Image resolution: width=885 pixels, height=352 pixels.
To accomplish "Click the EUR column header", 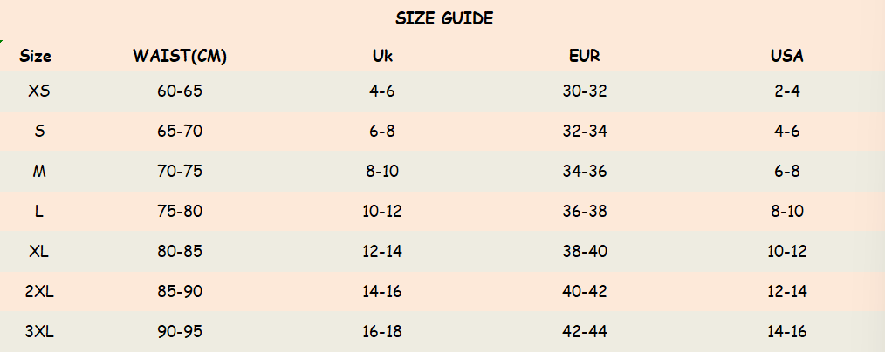I will pos(584,57).
